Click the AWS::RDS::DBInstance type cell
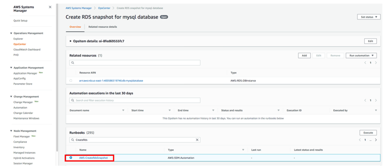 (243, 81)
